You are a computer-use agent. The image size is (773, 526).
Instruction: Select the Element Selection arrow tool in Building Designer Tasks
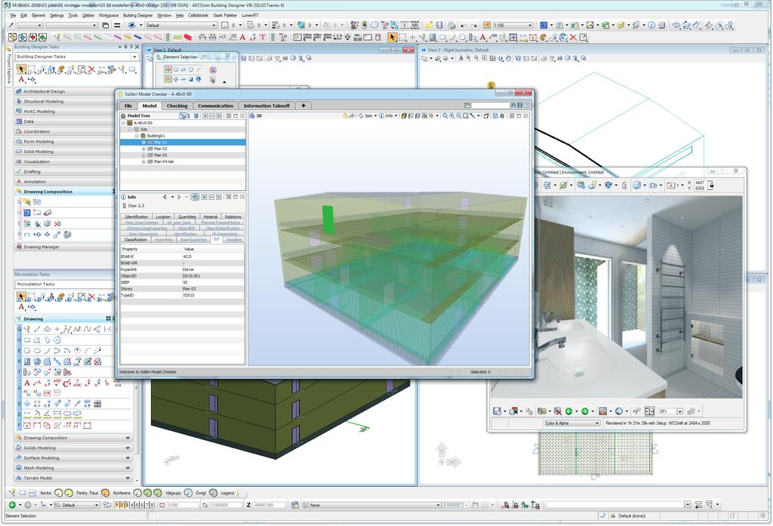(21, 69)
